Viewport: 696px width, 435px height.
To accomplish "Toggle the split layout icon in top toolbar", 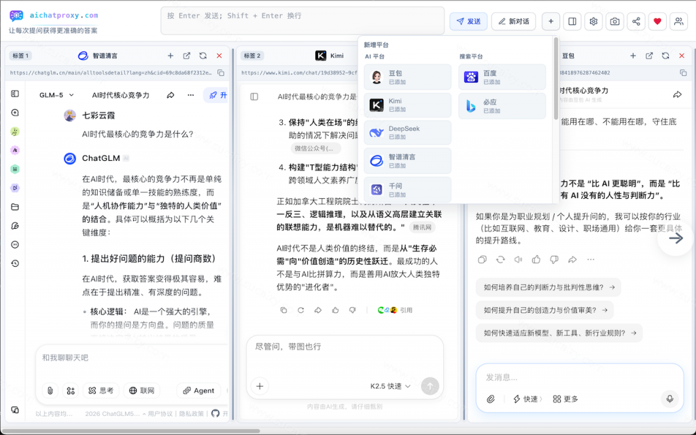I will [572, 21].
